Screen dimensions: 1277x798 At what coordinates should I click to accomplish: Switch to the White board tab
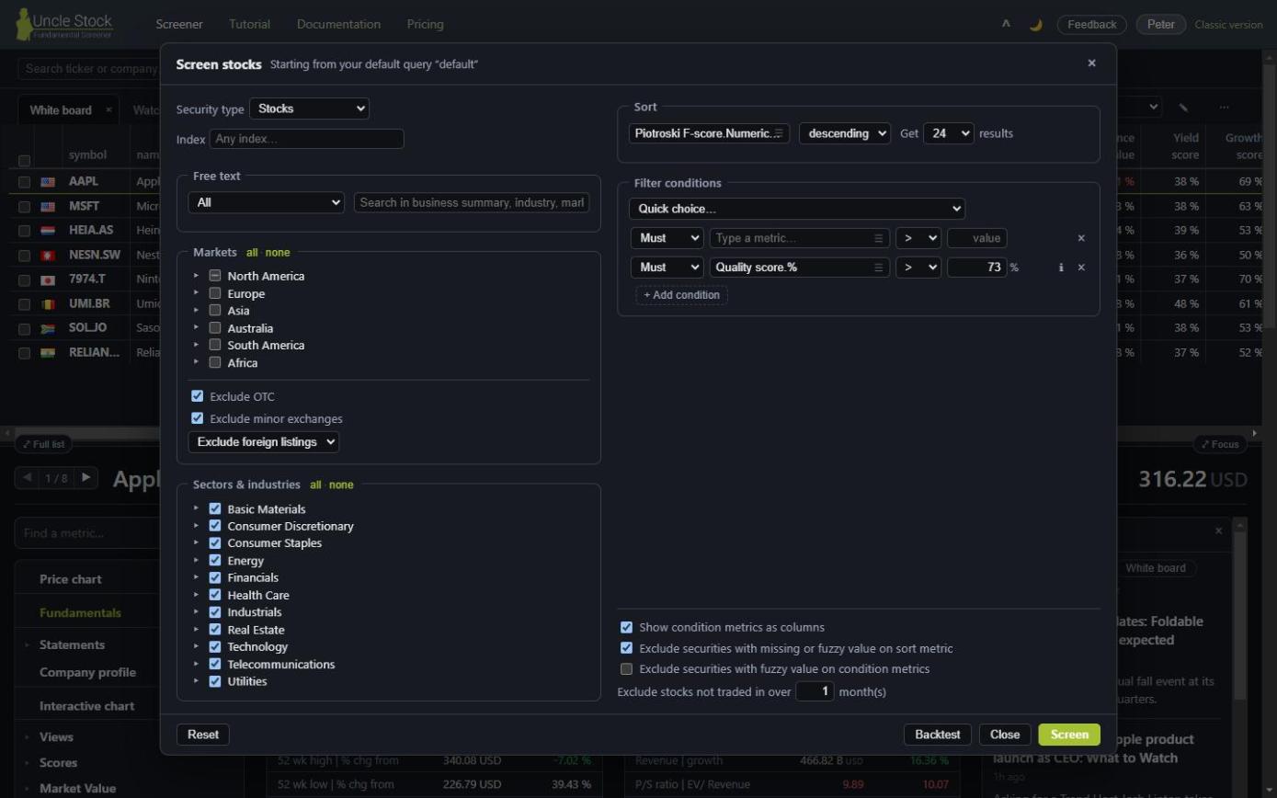(61, 110)
